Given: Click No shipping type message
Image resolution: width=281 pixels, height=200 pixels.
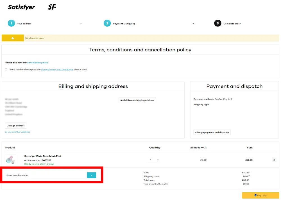Looking at the screenshot, I should [x=34, y=38].
